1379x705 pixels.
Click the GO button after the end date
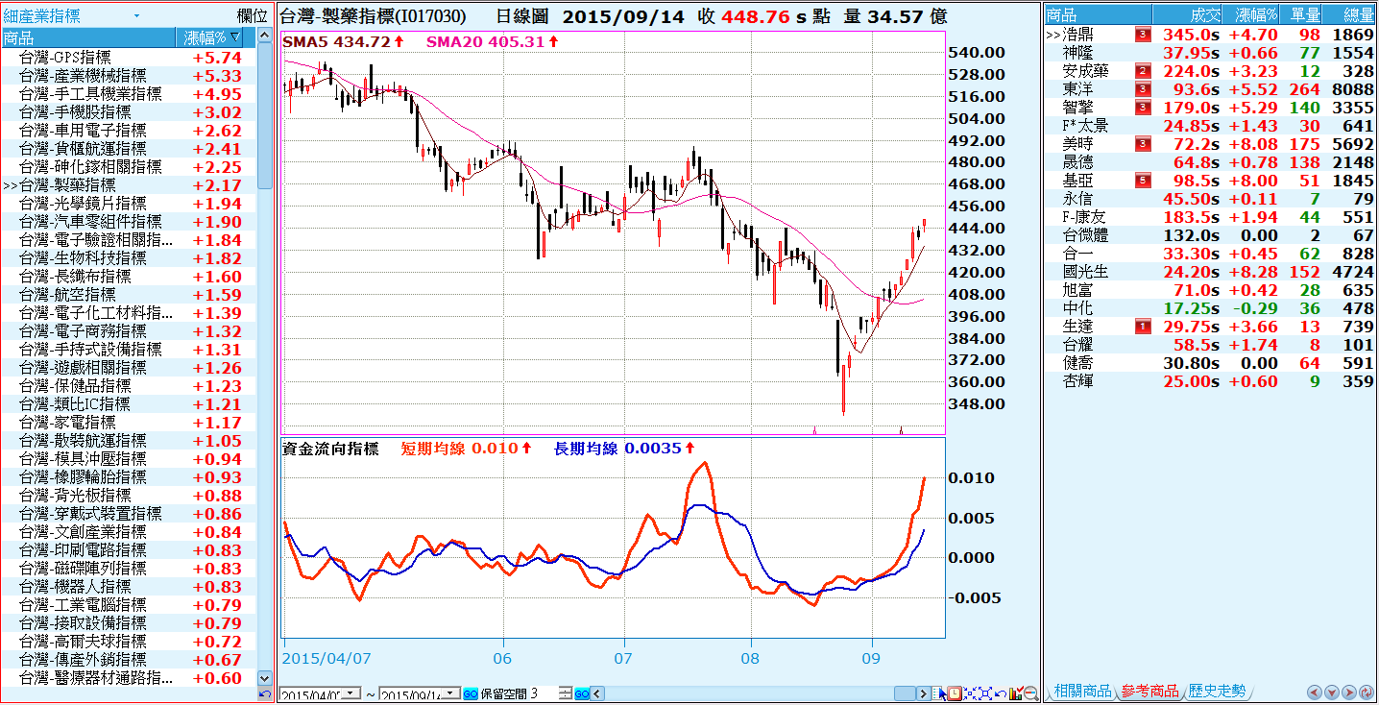pyautogui.click(x=471, y=693)
